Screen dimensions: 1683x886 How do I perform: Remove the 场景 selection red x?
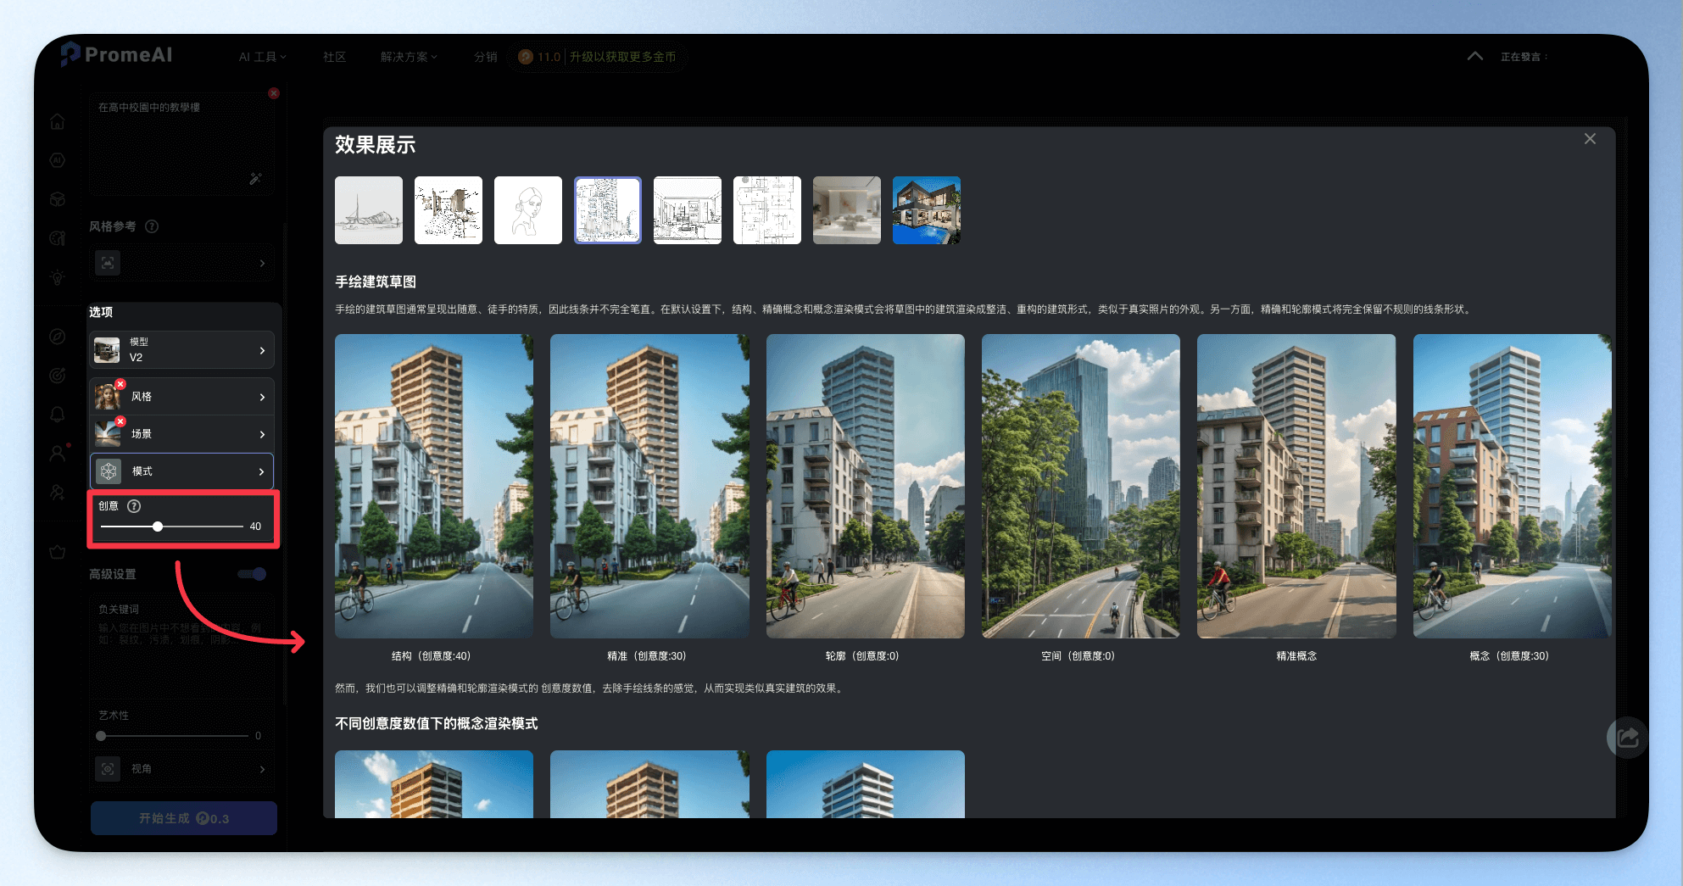[x=120, y=421]
